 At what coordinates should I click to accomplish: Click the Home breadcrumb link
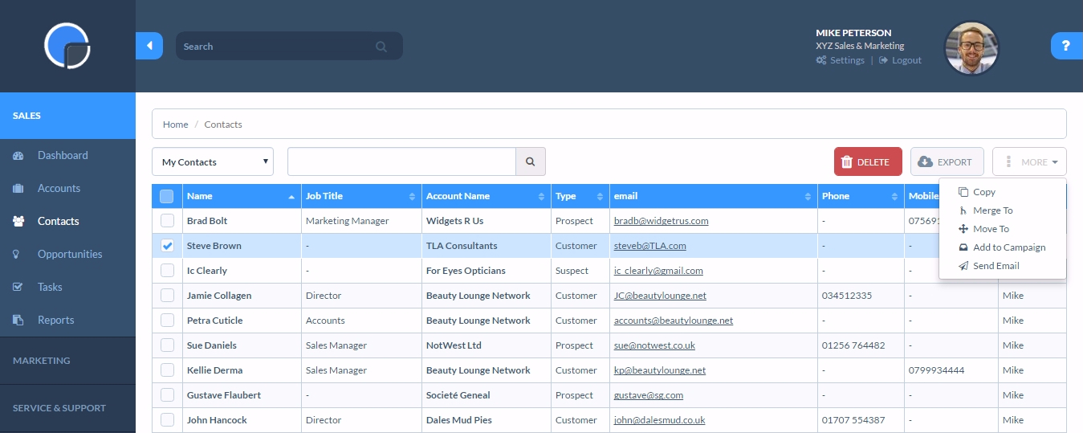[x=176, y=125]
